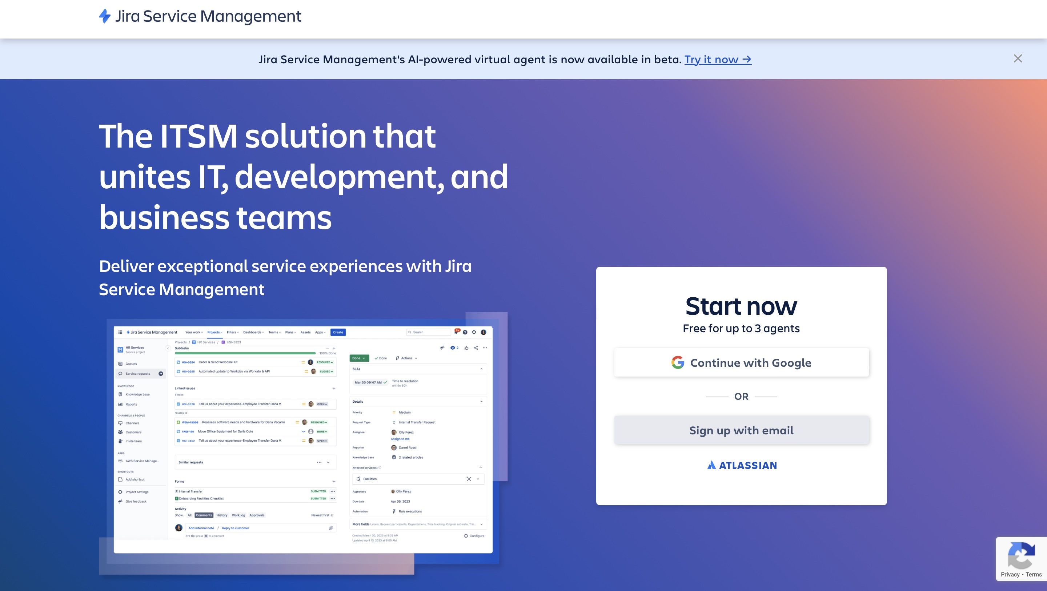Open the 'Try it now' beta link
The width and height of the screenshot is (1047, 591).
(718, 59)
